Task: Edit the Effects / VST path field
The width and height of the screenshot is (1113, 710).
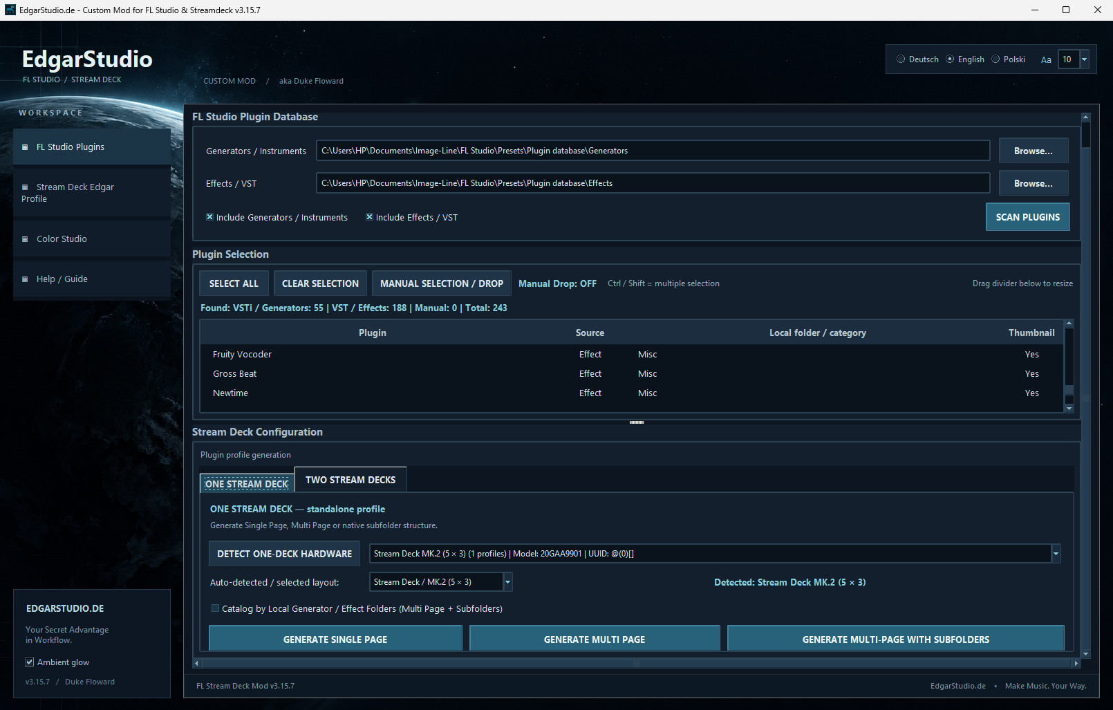Action: (653, 183)
